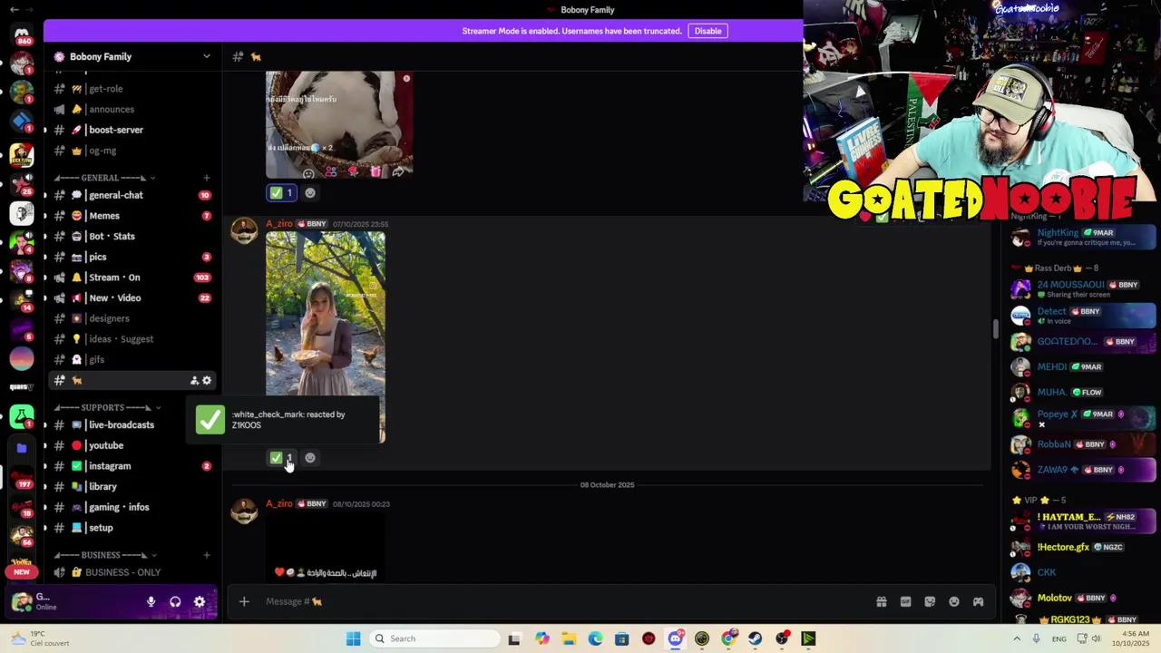Add reaction to A_ziro girl image message
1161x653 pixels.
(310, 458)
